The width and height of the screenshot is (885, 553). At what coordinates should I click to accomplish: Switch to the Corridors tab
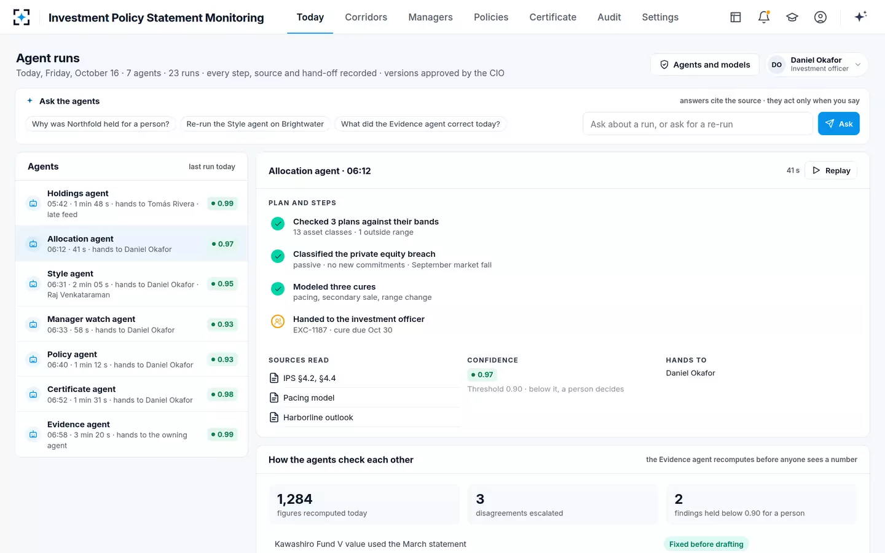(x=366, y=17)
